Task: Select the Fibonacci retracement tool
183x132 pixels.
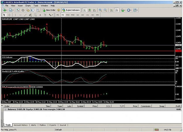Action: click(x=35, y=15)
